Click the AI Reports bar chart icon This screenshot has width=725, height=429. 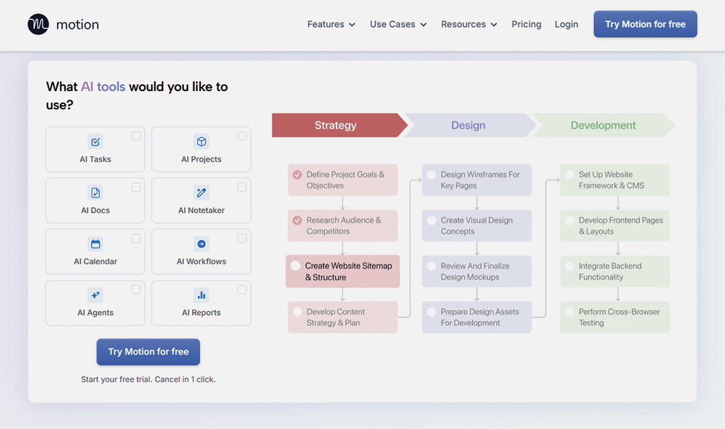(201, 295)
